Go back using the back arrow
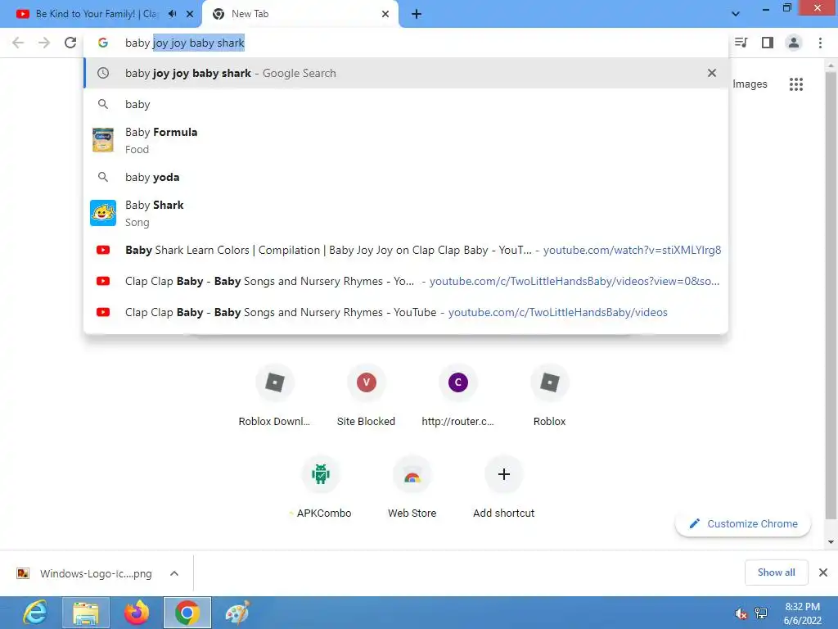This screenshot has height=629, width=838. tap(18, 43)
